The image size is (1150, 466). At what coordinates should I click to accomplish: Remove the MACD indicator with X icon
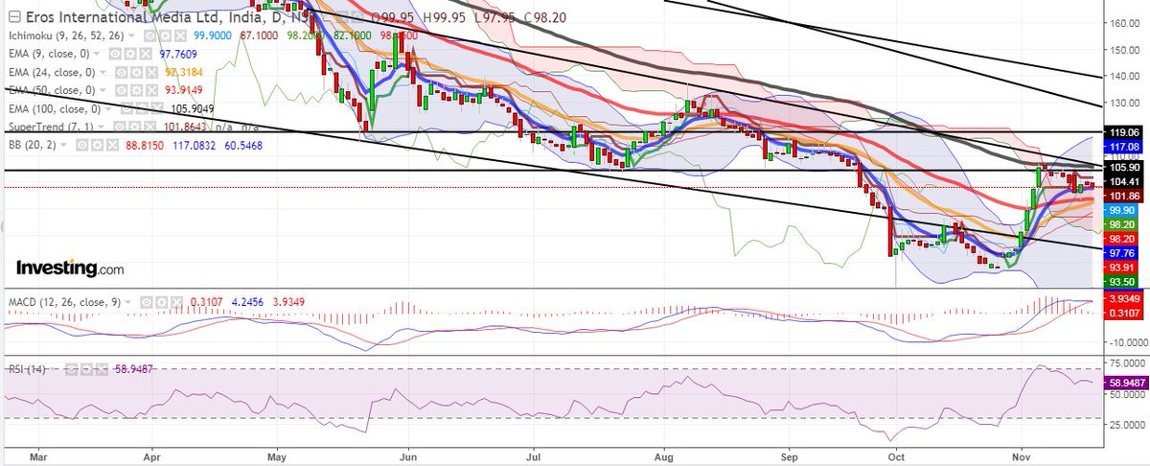point(176,303)
